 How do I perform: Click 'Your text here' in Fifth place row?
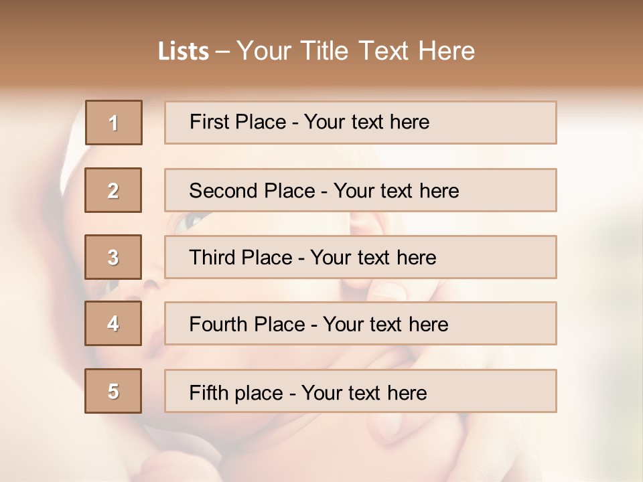pyautogui.click(x=364, y=392)
